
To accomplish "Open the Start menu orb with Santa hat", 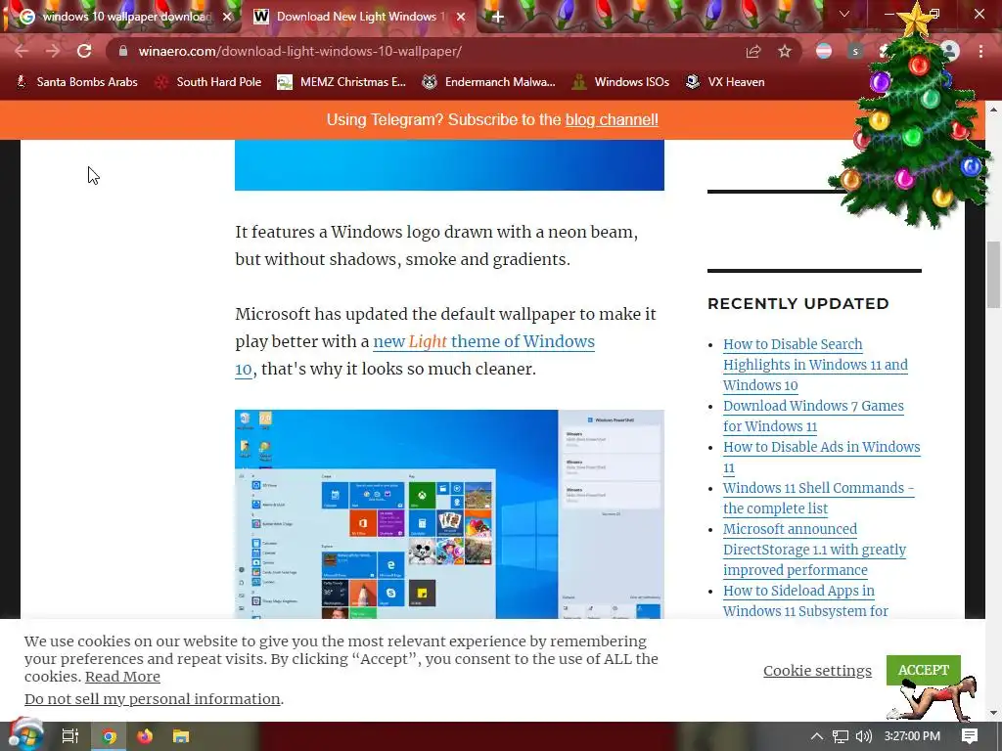I will pyautogui.click(x=24, y=735).
